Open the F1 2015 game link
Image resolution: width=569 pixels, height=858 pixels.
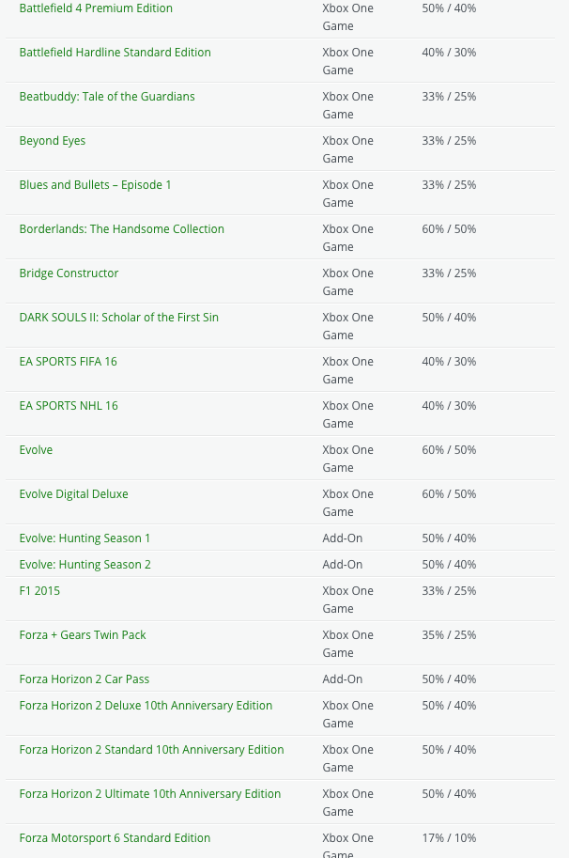39,591
